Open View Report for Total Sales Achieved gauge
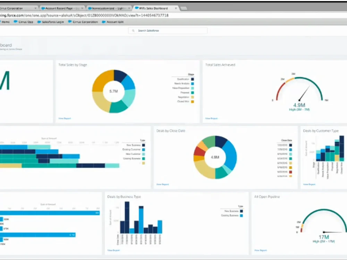 pos(211,118)
